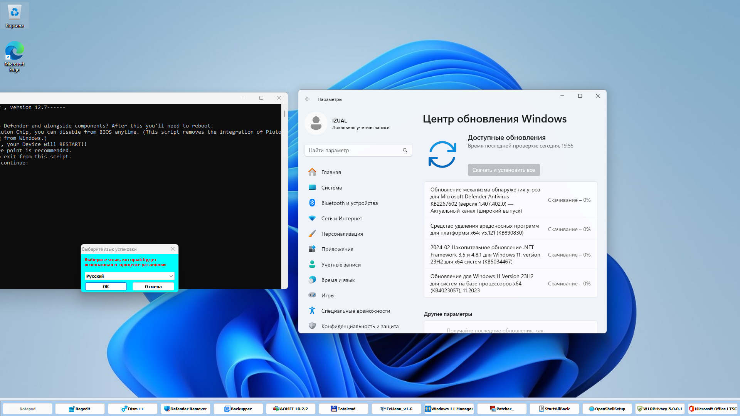Launch Regedit from bottom launcher bar
The height and width of the screenshot is (416, 740).
pos(80,409)
